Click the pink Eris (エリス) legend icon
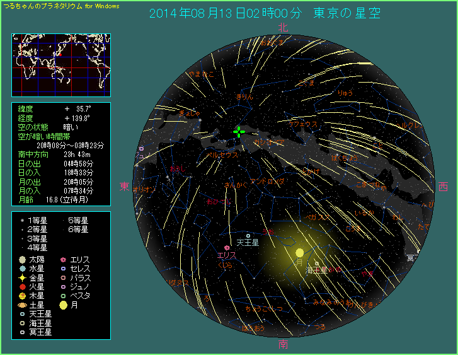Viewport: 458px width, 355px height. point(62,259)
